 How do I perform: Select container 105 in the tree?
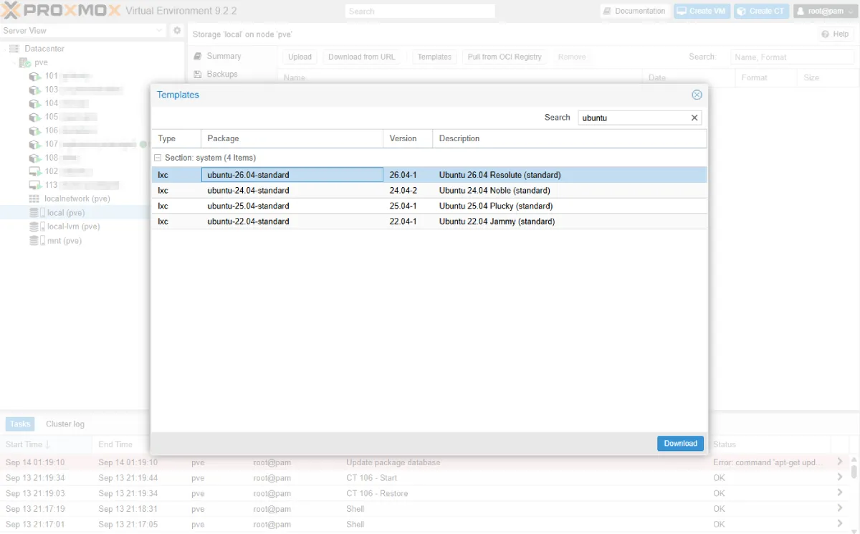click(x=62, y=117)
